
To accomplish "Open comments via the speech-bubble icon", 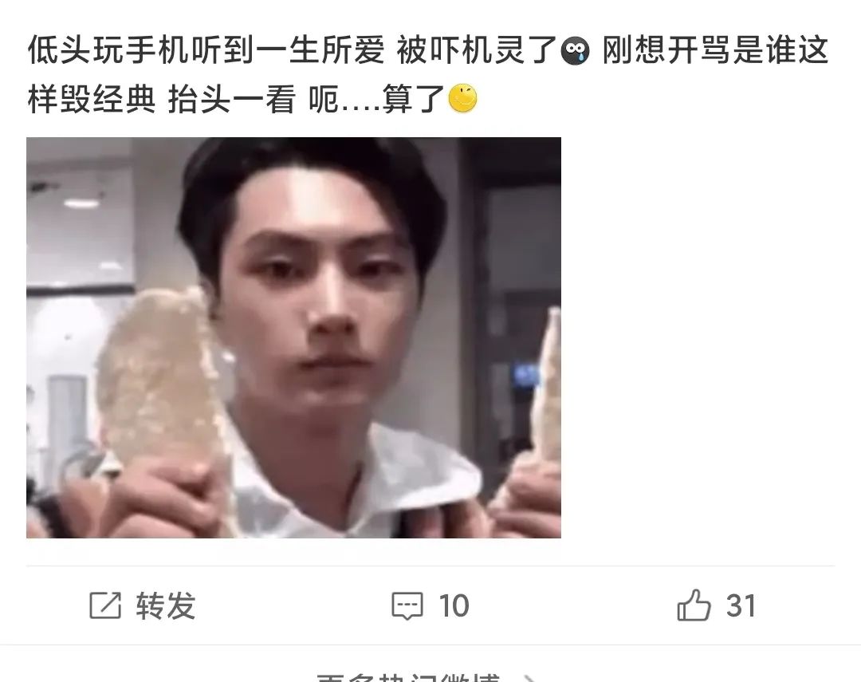I will coord(407,606).
